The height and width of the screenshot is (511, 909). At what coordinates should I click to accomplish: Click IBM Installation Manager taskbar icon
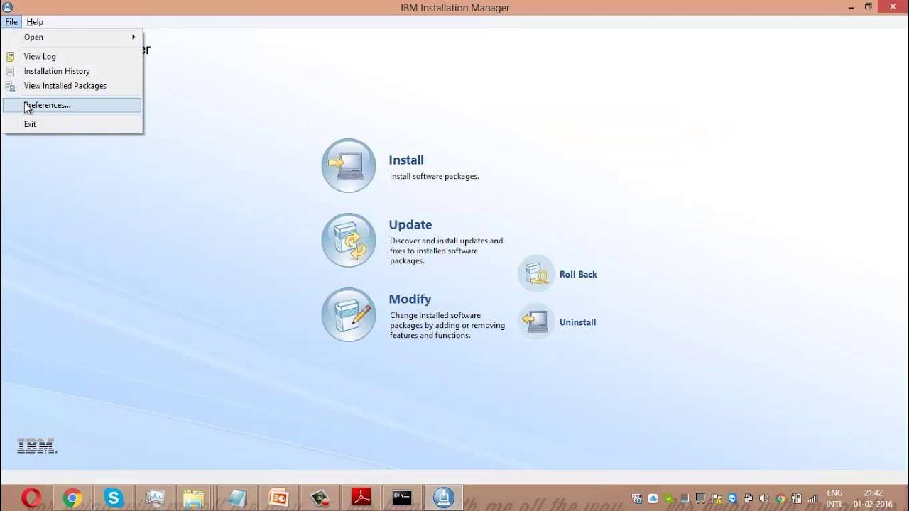coord(444,498)
